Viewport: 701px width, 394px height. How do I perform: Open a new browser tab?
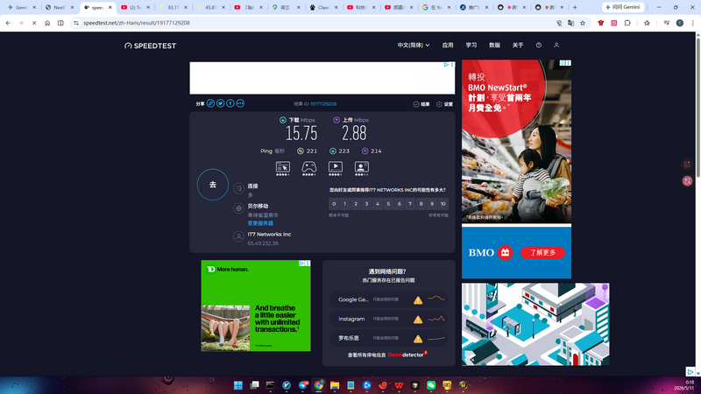pyautogui.click(x=575, y=7)
